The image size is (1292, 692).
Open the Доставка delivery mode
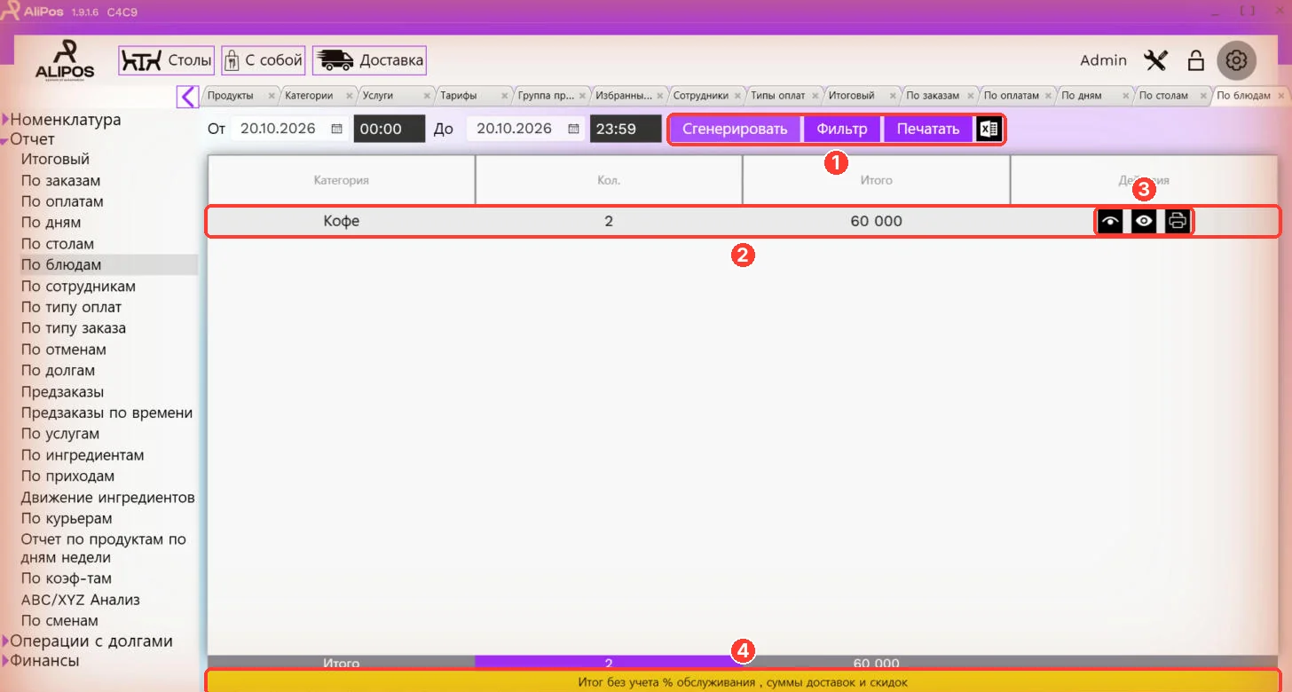tap(369, 60)
